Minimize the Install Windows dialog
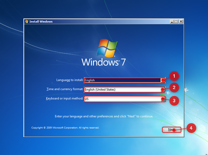This screenshot has width=208, height=155. pos(172,22)
